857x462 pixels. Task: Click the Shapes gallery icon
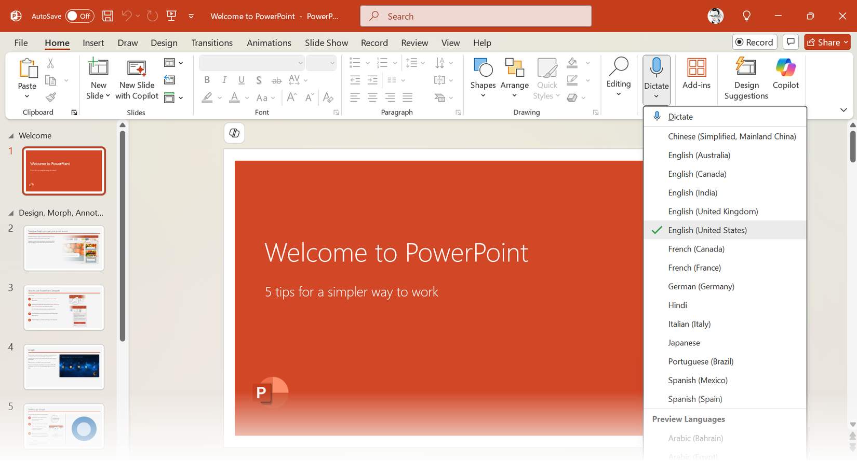pyautogui.click(x=483, y=67)
